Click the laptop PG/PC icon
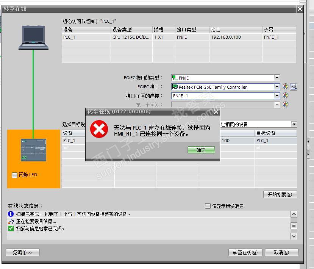 coord(33,37)
